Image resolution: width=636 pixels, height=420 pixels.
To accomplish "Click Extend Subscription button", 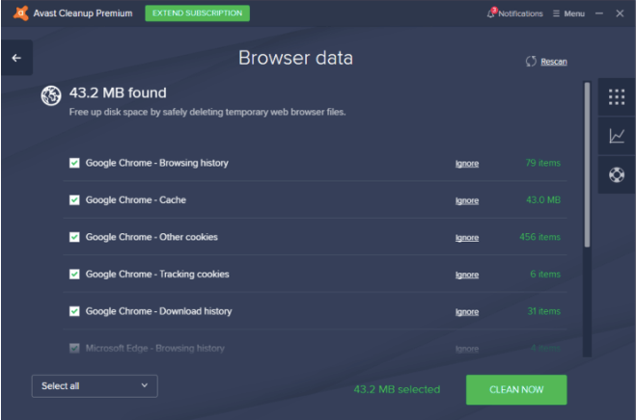I will (197, 13).
